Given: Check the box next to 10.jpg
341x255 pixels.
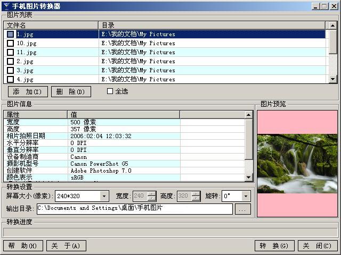Looking at the screenshot, I should (x=10, y=43).
